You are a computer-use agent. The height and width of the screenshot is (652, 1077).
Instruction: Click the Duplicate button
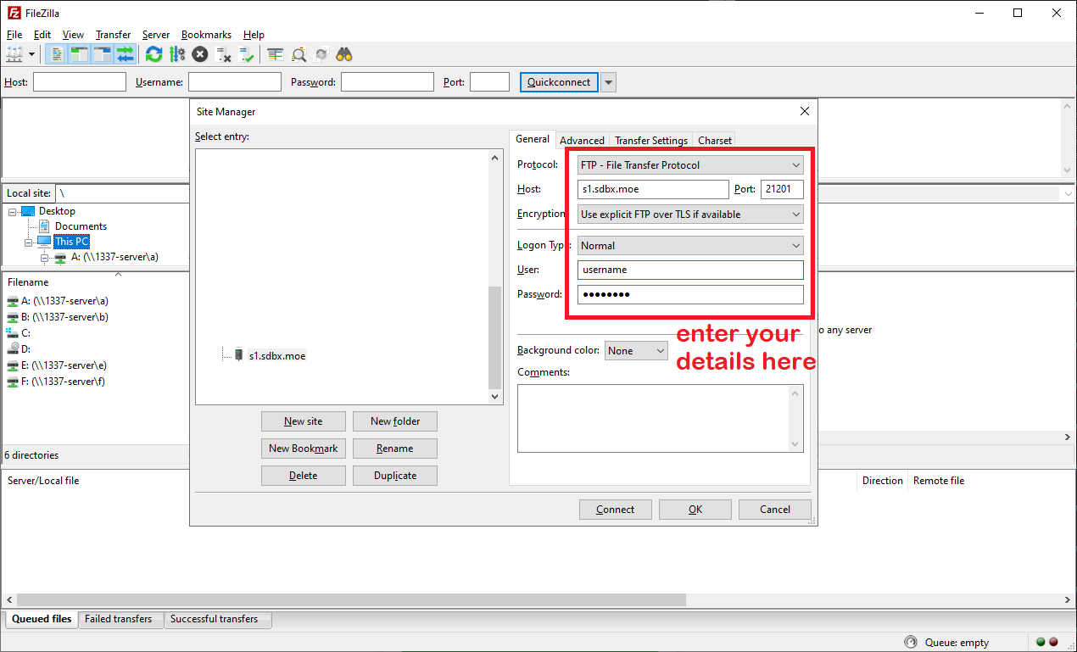tap(395, 476)
